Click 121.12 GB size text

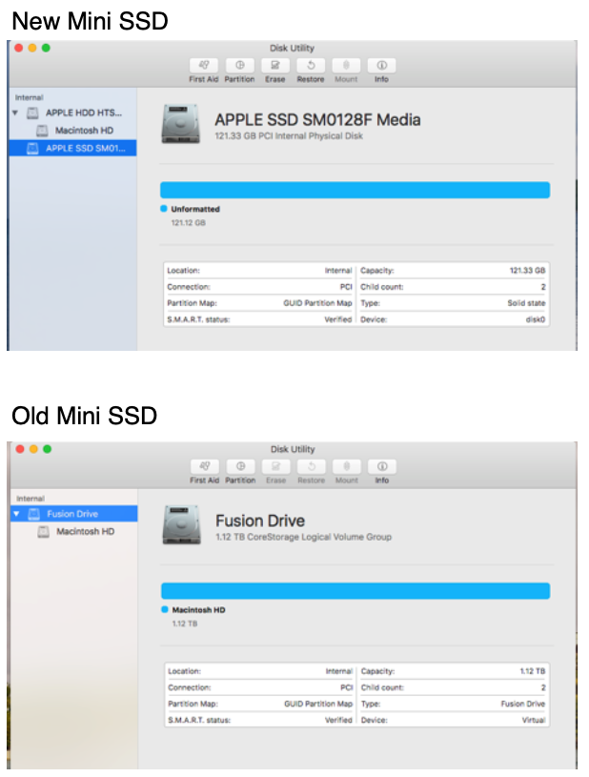coord(189,223)
